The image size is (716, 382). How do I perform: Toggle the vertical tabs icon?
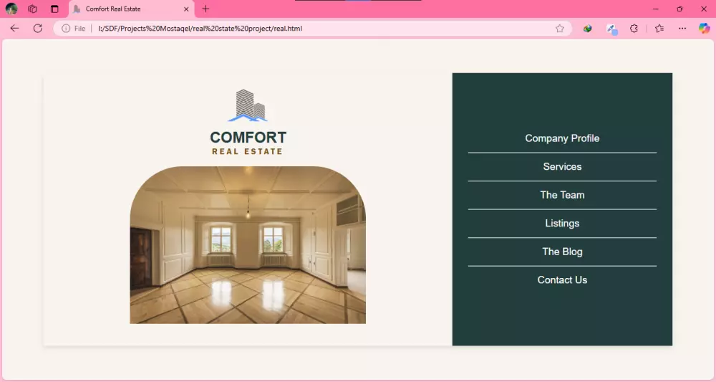54,9
